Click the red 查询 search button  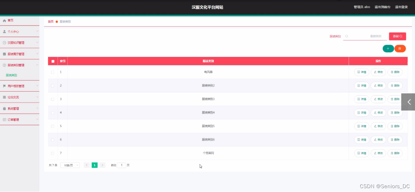coord(397,36)
